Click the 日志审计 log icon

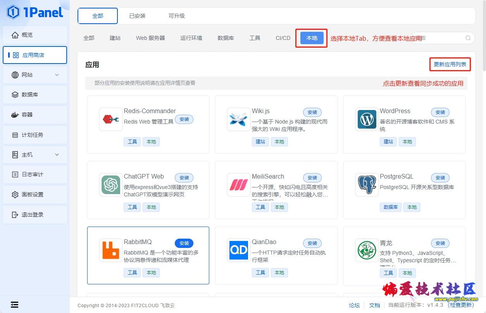15,174
